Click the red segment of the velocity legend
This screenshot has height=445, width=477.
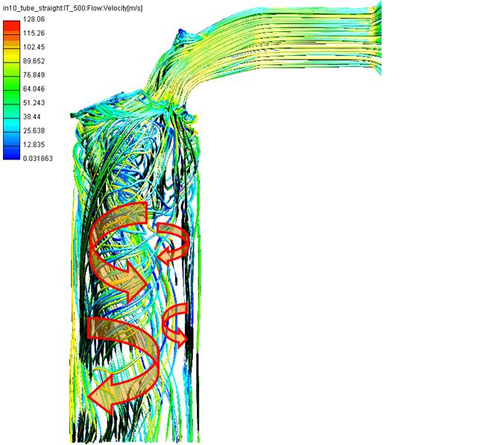coord(12,28)
